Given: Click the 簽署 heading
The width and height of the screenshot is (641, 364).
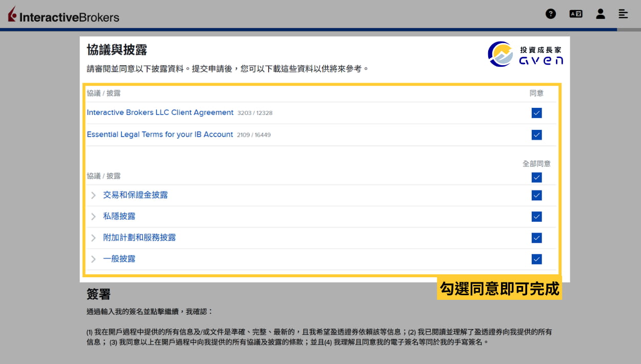Looking at the screenshot, I should [98, 294].
